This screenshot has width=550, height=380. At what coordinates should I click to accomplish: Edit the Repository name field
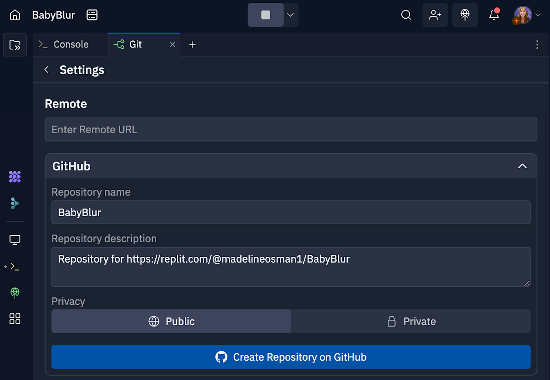(x=291, y=212)
